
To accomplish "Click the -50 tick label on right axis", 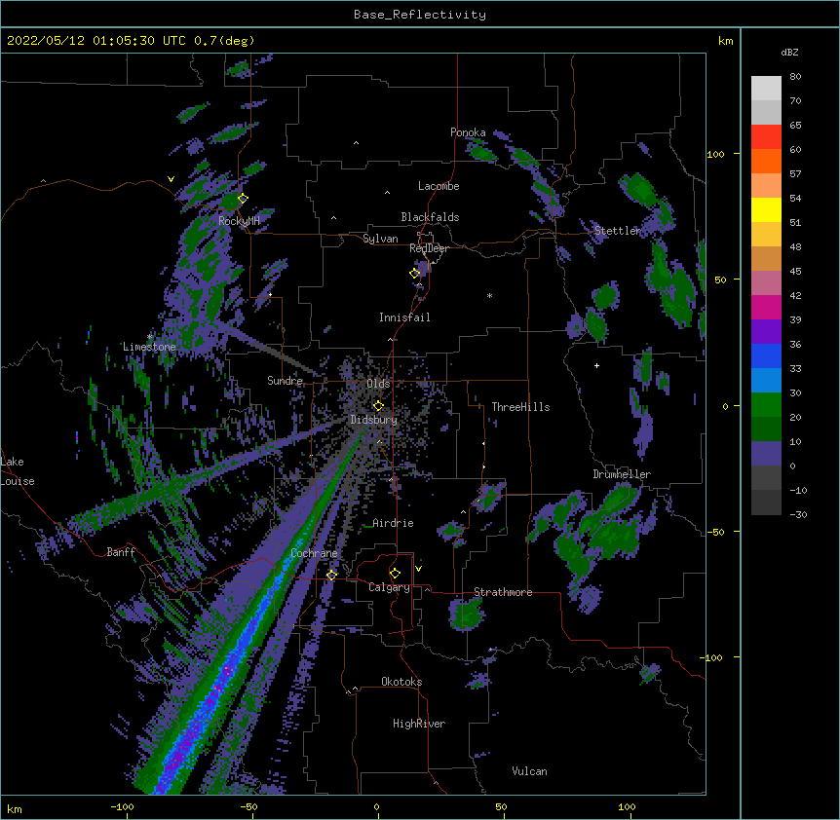I will coord(715,532).
